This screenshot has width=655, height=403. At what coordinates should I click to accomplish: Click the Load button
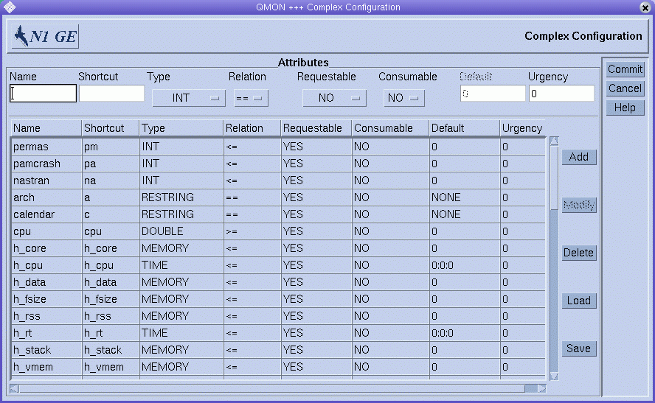[x=578, y=301]
